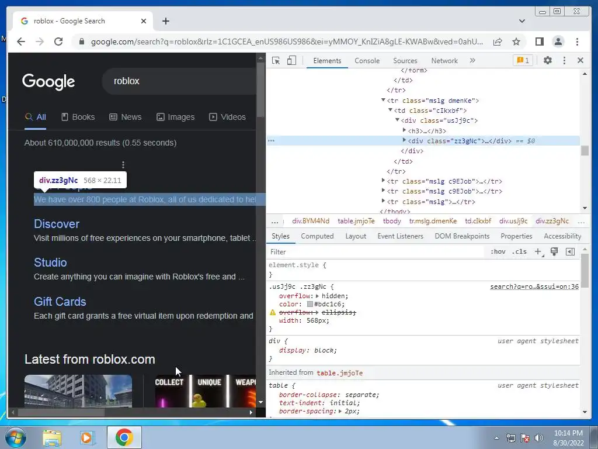Reload the Google search page

[x=58, y=42]
